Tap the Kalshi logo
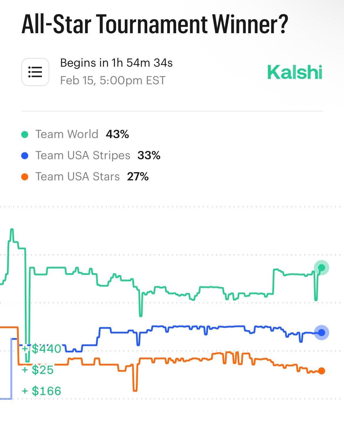 point(295,72)
